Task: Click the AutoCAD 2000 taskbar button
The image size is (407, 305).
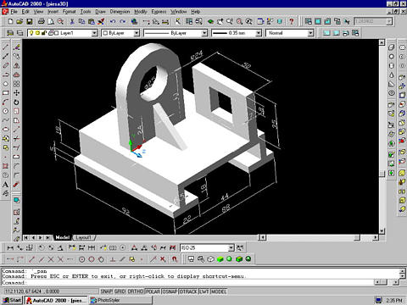Action: 56,300
